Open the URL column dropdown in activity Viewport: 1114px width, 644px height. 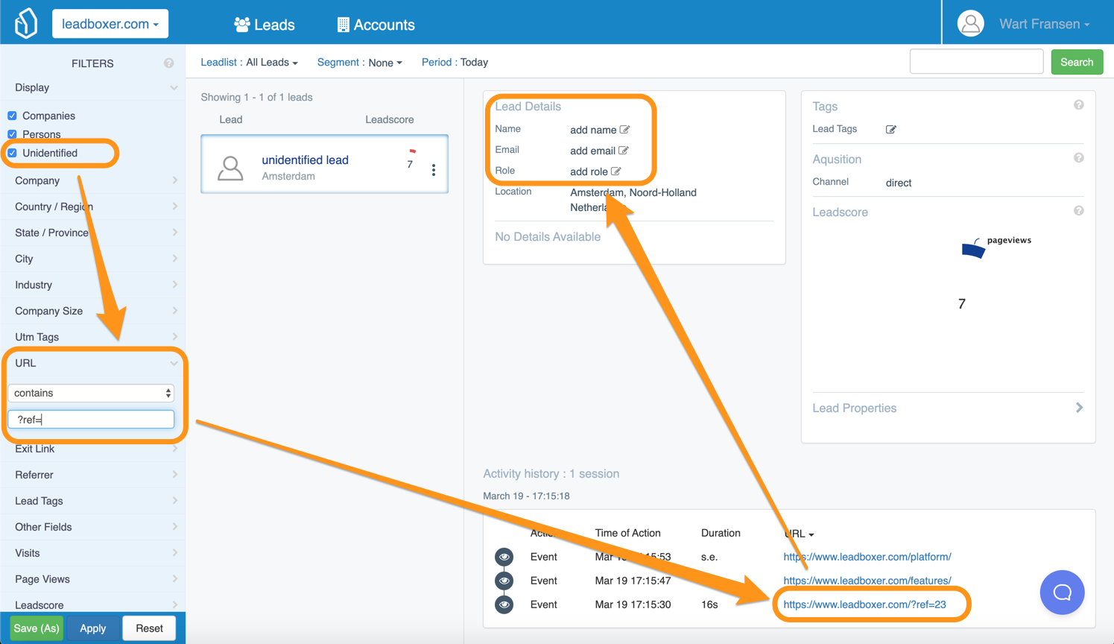coord(799,534)
